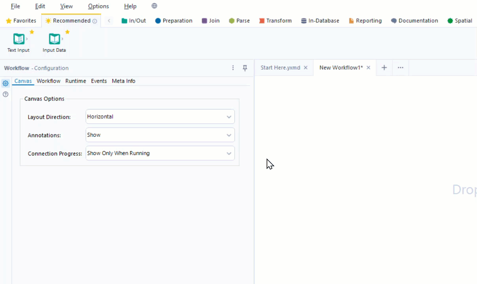Image resolution: width=477 pixels, height=284 pixels.
Task: Open the Reporting tool category
Action: coord(365,21)
